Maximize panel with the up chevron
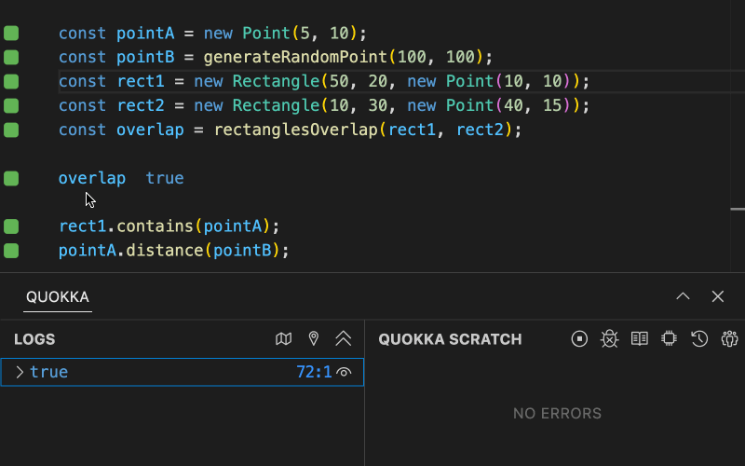 pos(683,296)
